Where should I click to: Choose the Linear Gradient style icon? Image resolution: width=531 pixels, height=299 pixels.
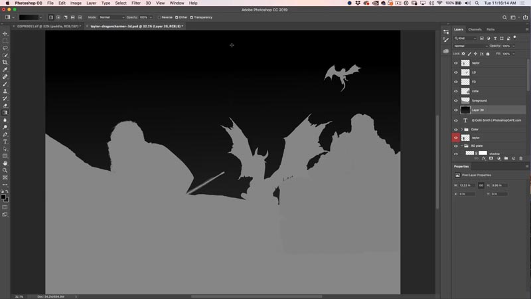(51, 17)
